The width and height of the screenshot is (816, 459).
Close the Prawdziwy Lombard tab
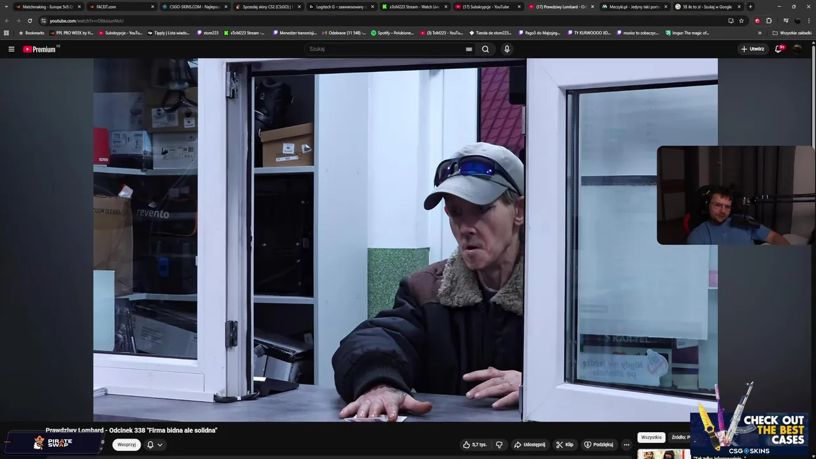tap(592, 6)
